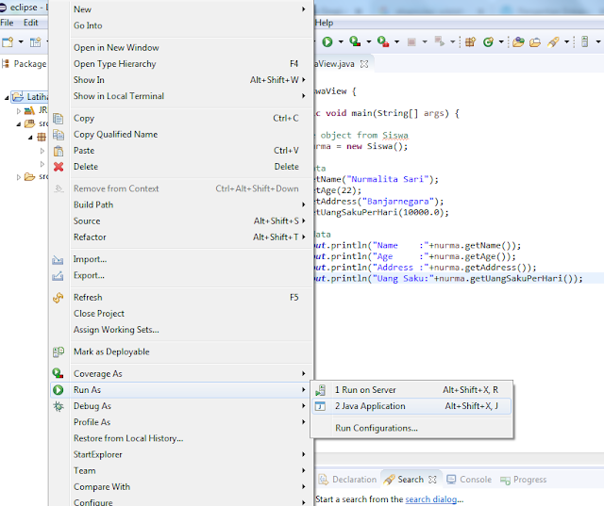This screenshot has width=604, height=506.
Task: Switch to the Declaration tab
Action: tap(348, 480)
